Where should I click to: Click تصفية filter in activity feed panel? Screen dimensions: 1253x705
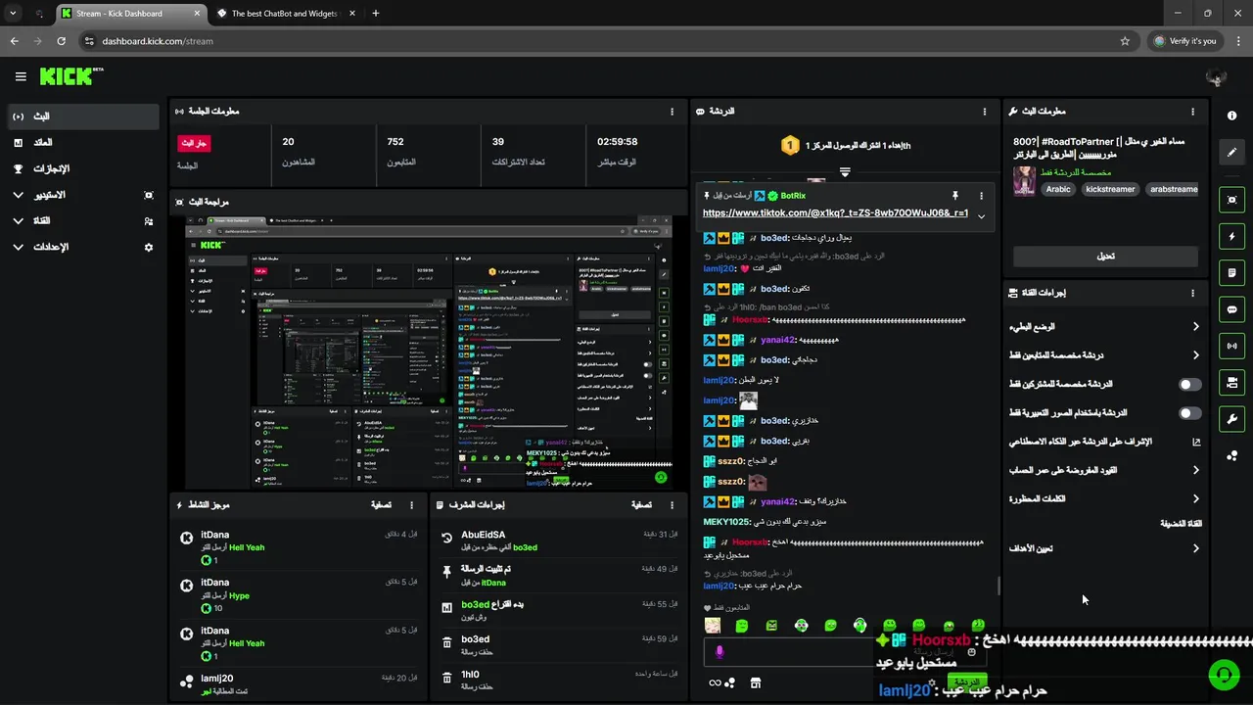(x=382, y=505)
